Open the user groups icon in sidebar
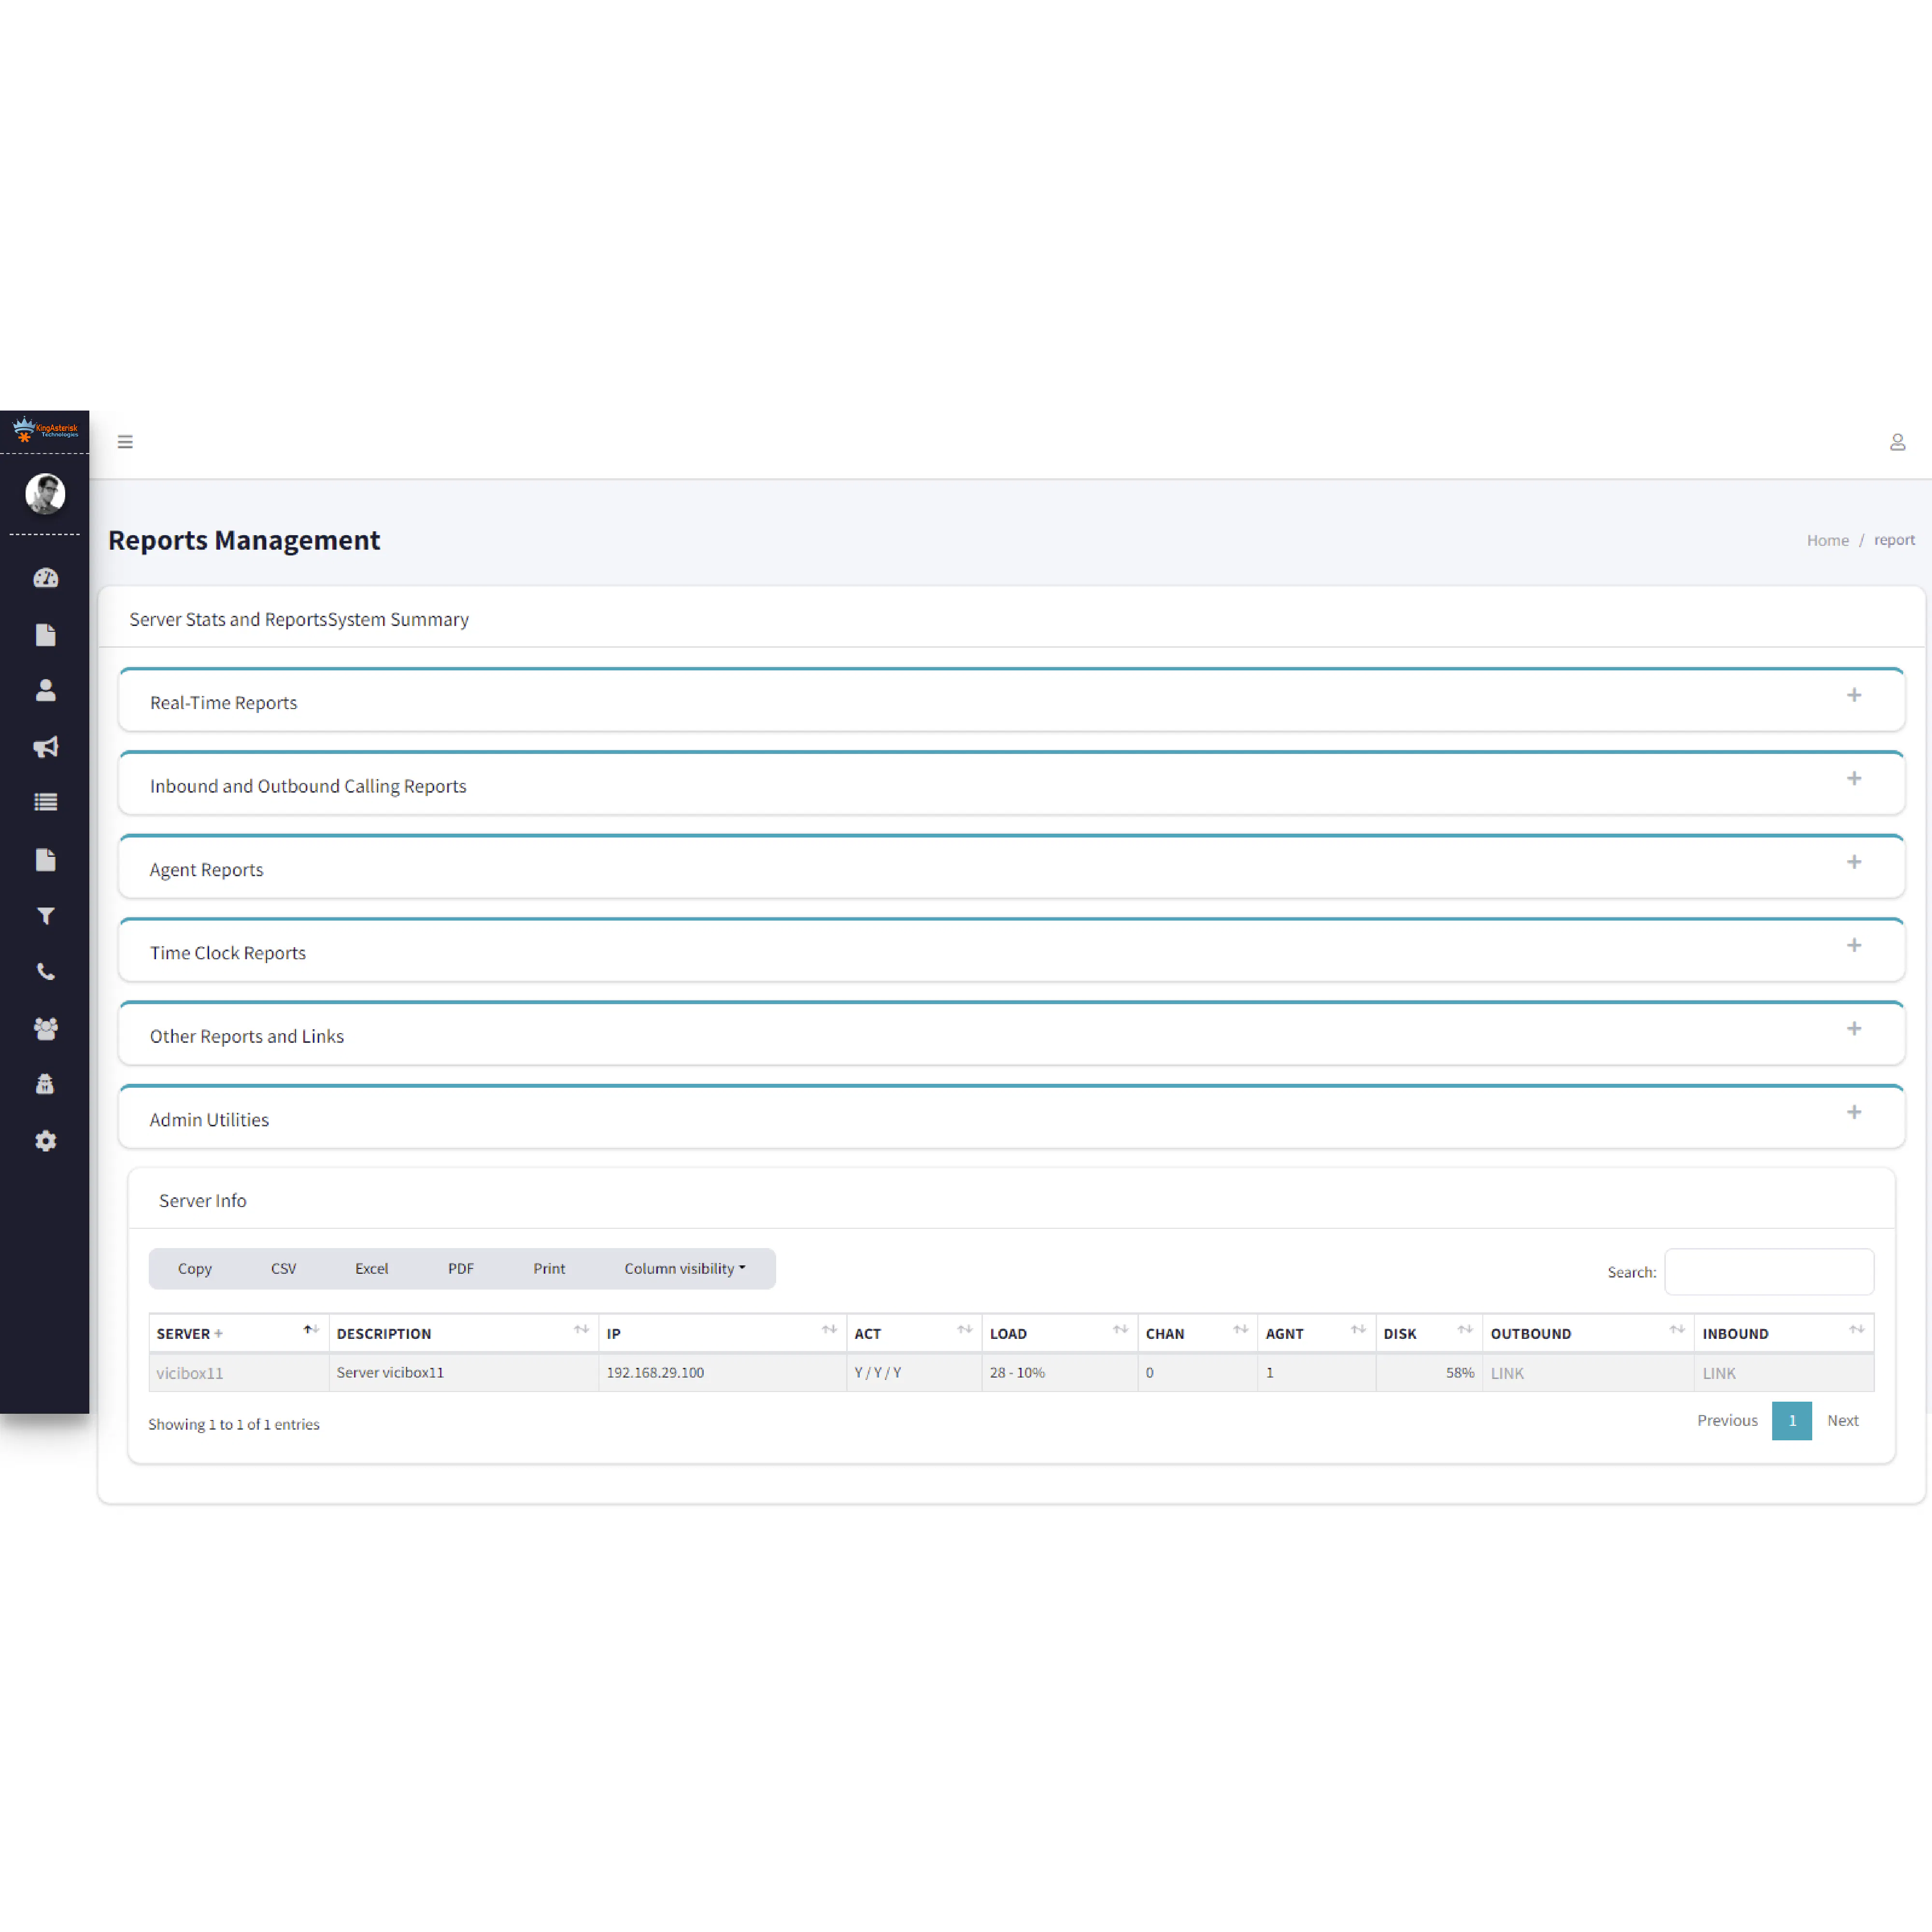This screenshot has height=1932, width=1932. tap(45, 1029)
